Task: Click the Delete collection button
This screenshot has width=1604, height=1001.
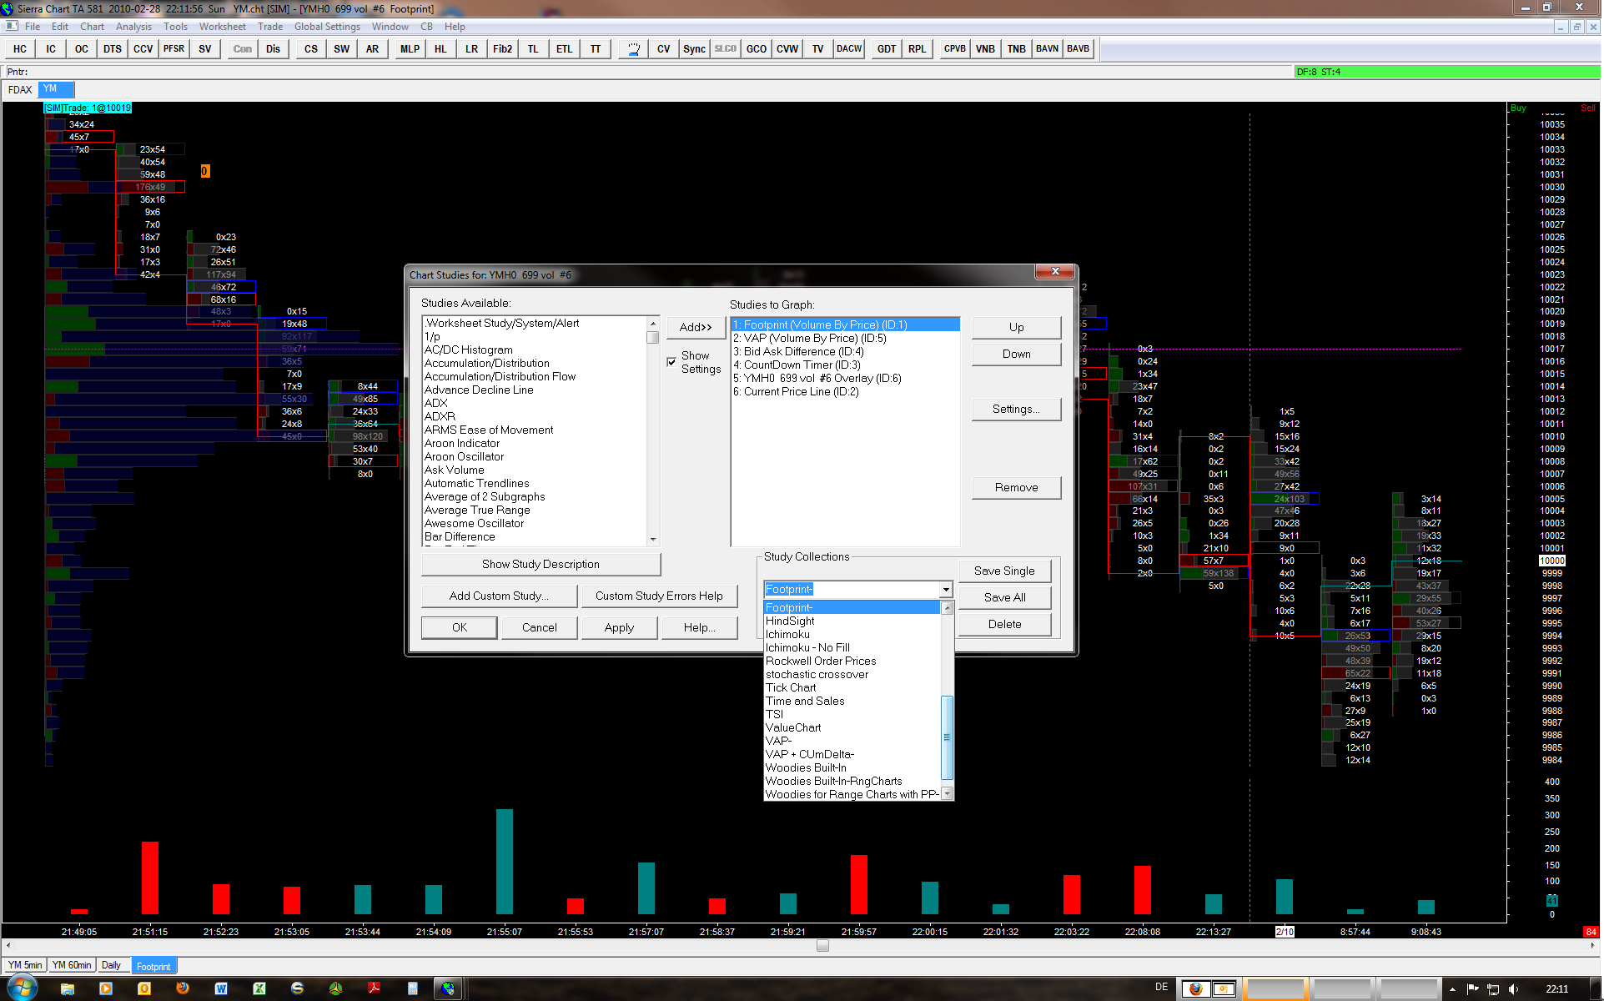Action: point(1004,625)
